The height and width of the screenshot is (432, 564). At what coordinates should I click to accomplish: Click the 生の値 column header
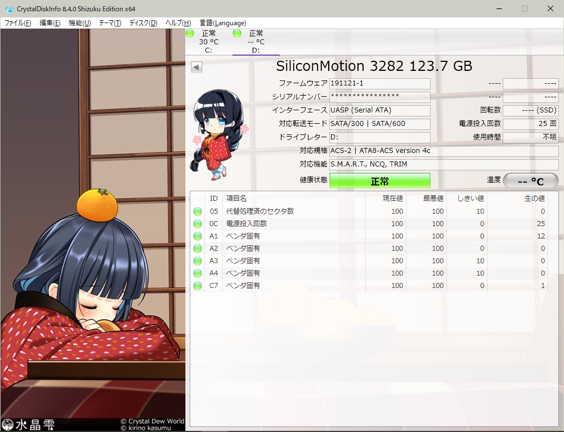[517, 199]
